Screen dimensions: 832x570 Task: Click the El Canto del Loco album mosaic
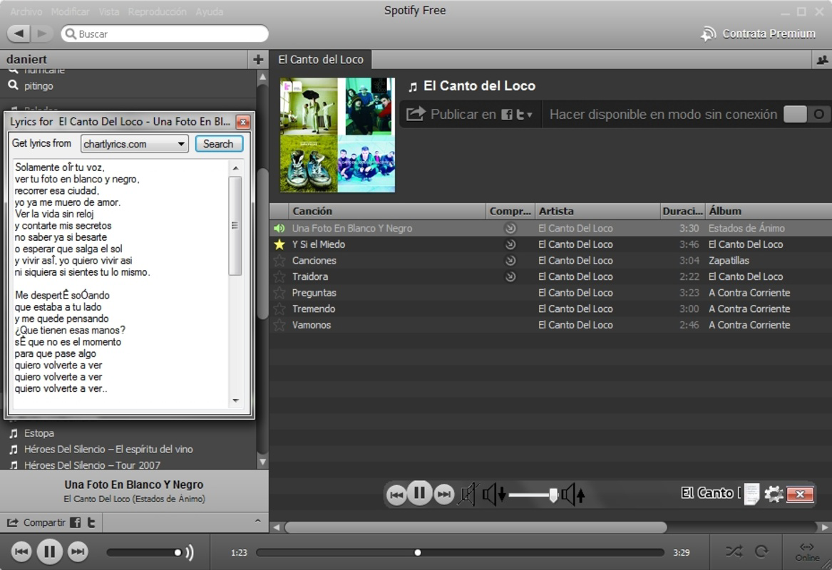pos(337,135)
